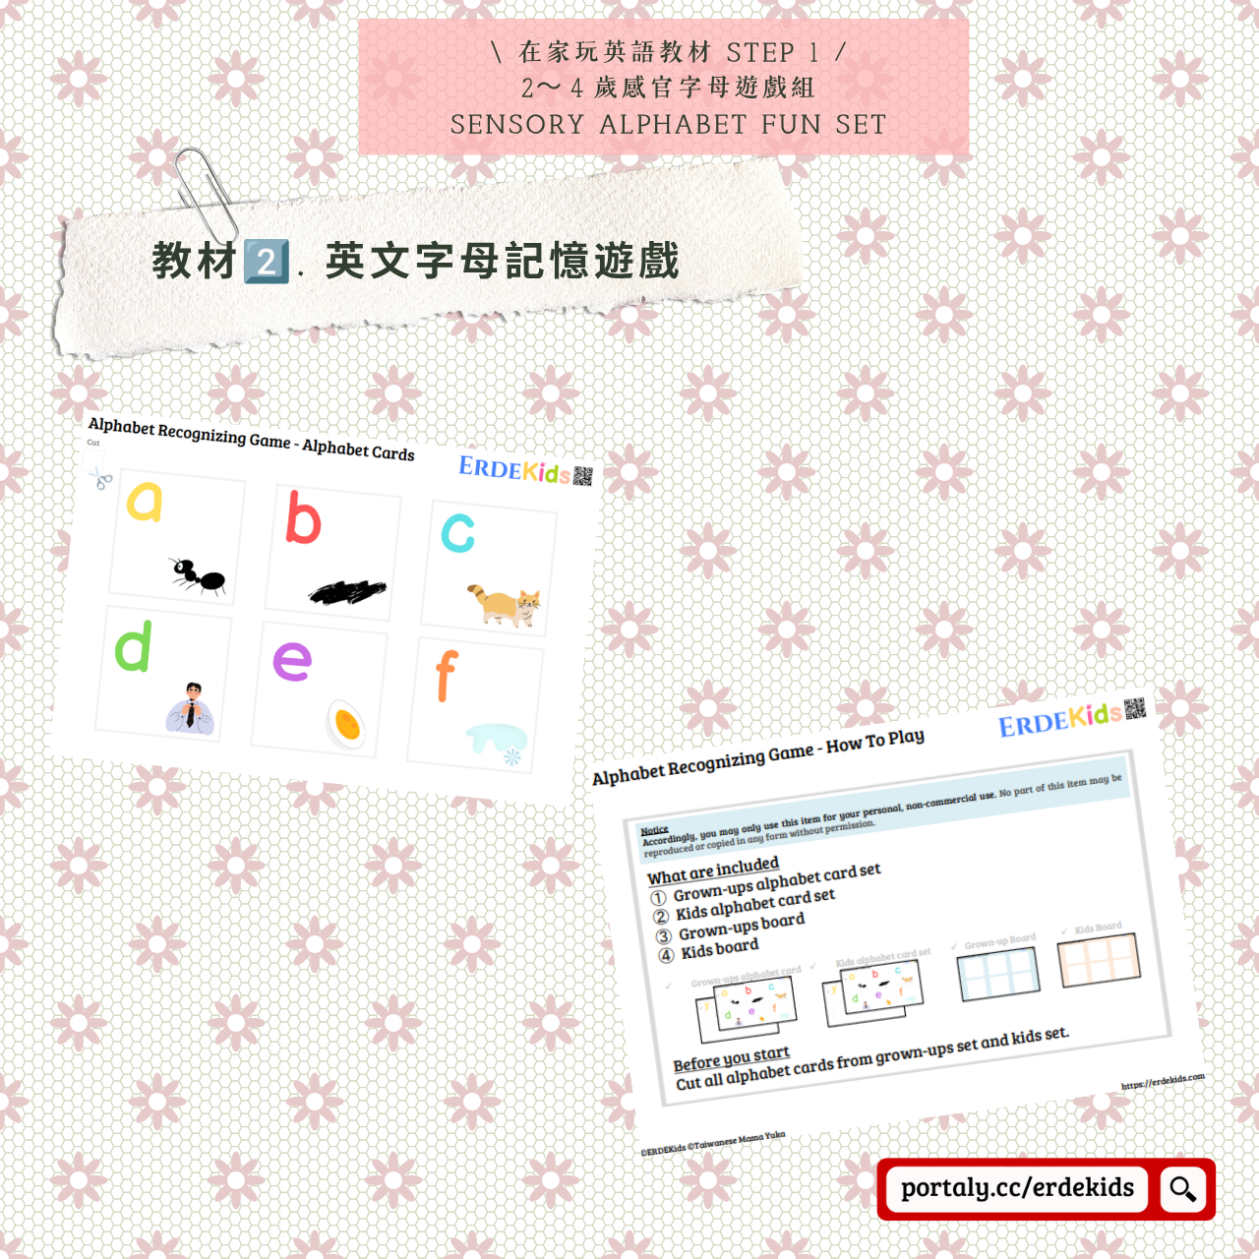Select the purple letter e
The image size is (1259, 1259).
click(x=292, y=660)
